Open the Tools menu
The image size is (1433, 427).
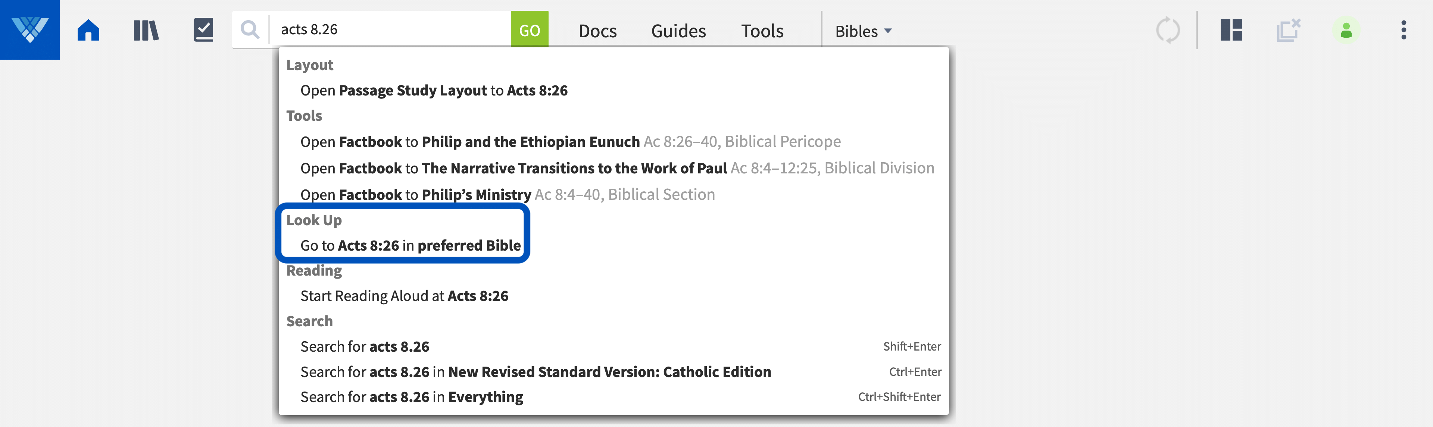tap(762, 31)
